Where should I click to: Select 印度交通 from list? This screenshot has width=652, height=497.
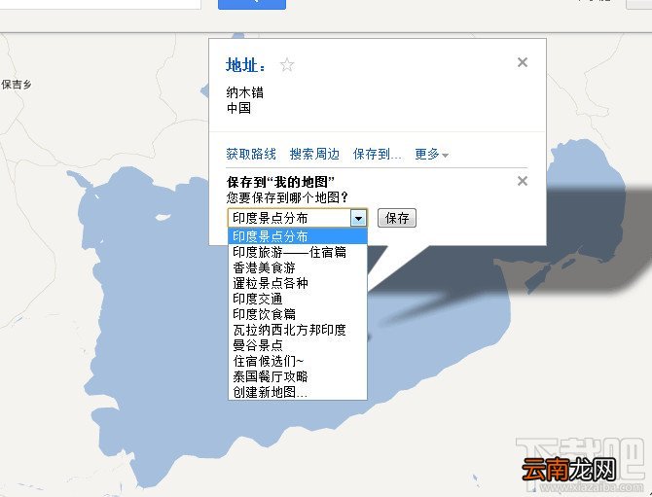pyautogui.click(x=298, y=299)
